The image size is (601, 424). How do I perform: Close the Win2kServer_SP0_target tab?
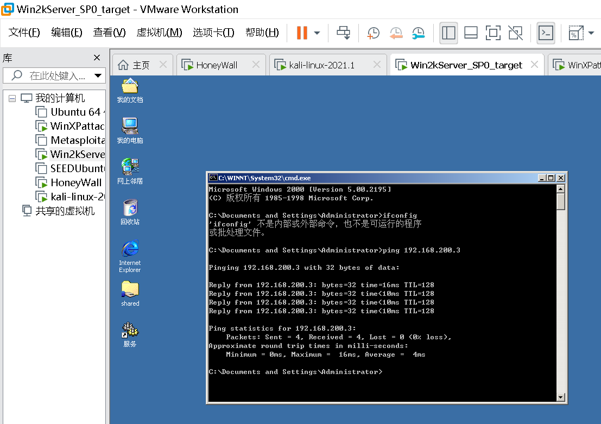[534, 65]
